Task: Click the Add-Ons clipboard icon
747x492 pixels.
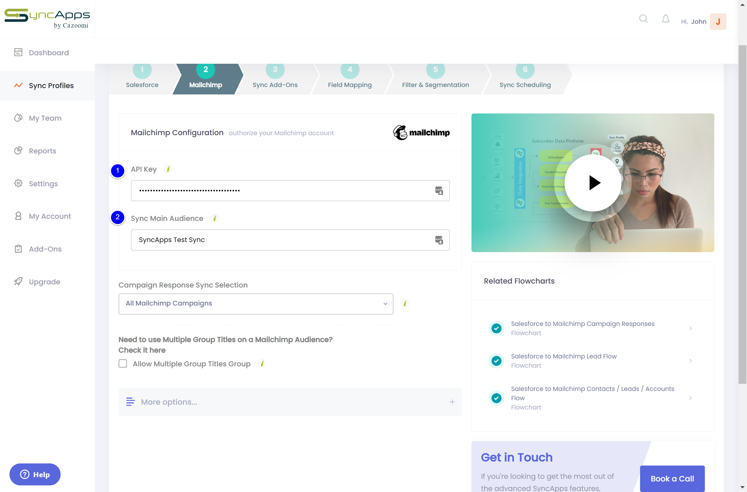Action: (18, 249)
